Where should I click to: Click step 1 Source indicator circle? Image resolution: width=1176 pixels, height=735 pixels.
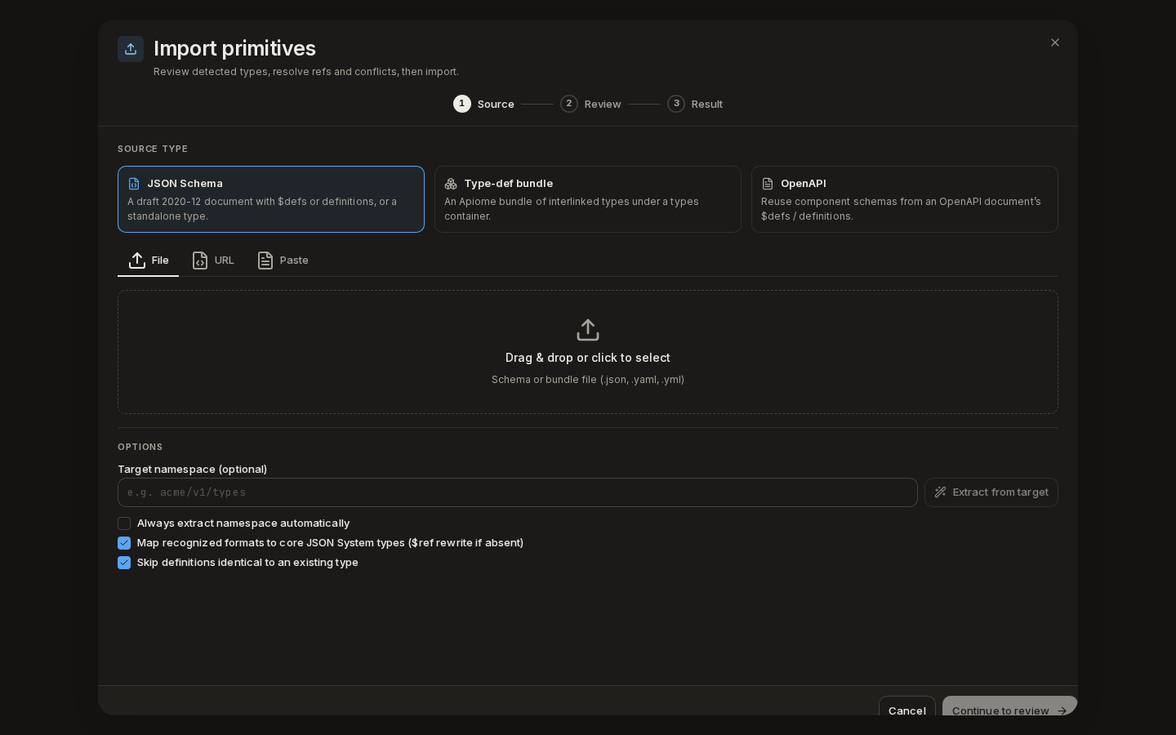click(462, 104)
